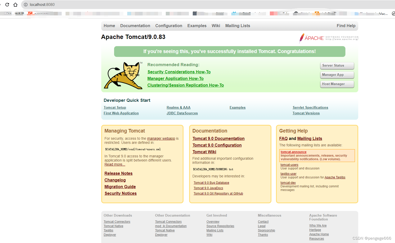Click the browser reload icon
This screenshot has height=243, width=395.
coord(7,5)
